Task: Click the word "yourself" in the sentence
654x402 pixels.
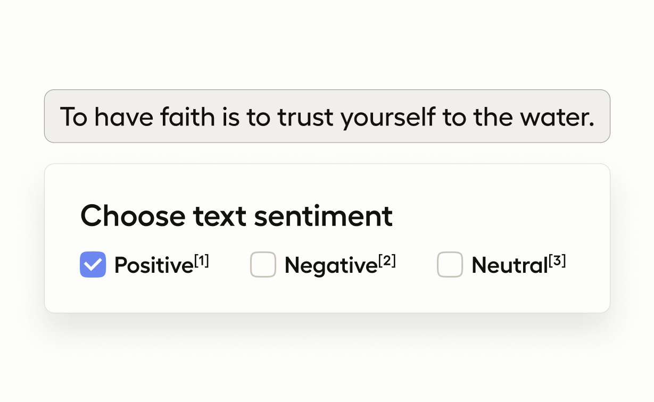Action: pos(388,118)
